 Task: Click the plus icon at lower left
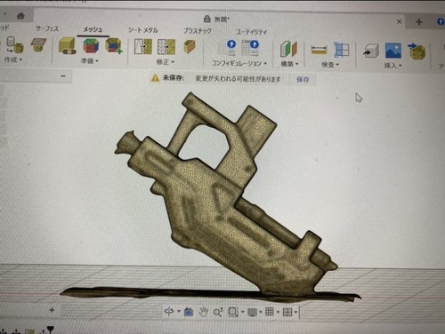pyautogui.click(x=52, y=310)
